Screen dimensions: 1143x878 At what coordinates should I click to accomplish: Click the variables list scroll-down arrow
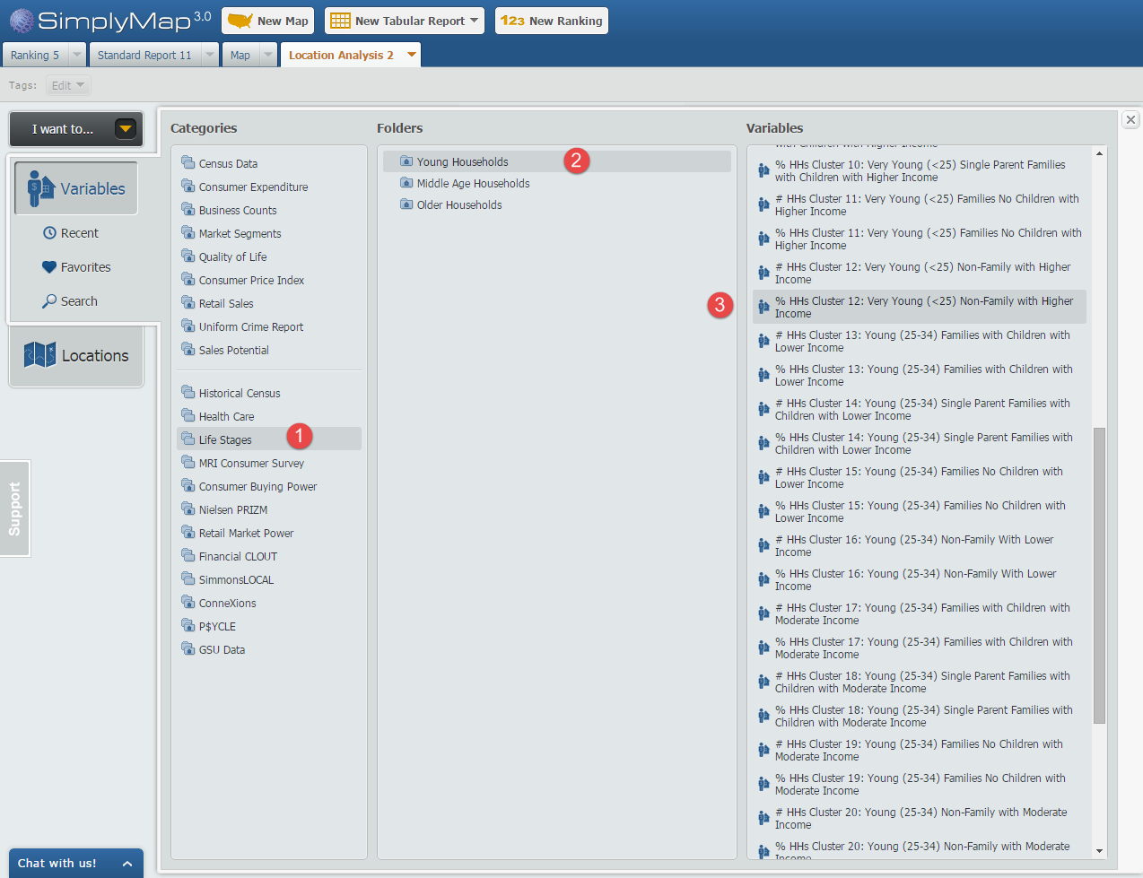pos(1100,851)
